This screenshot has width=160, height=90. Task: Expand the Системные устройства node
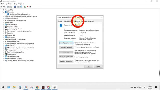point(4,58)
